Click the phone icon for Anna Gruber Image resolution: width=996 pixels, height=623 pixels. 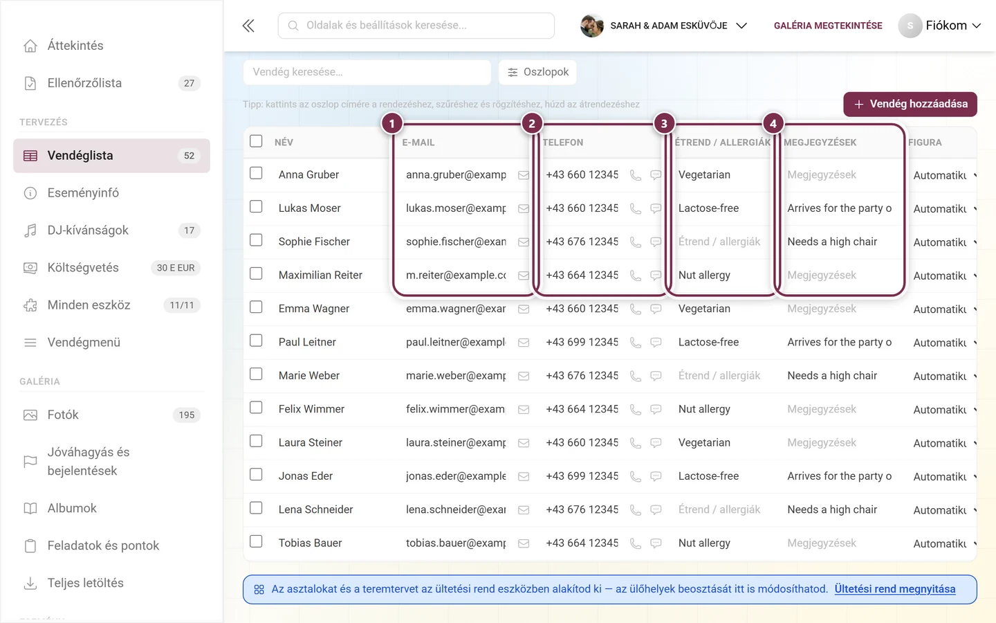635,175
